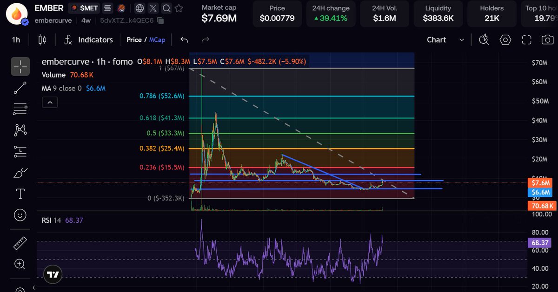The image size is (558, 292).
Task: Click the $MET token badge
Action: coord(84,8)
